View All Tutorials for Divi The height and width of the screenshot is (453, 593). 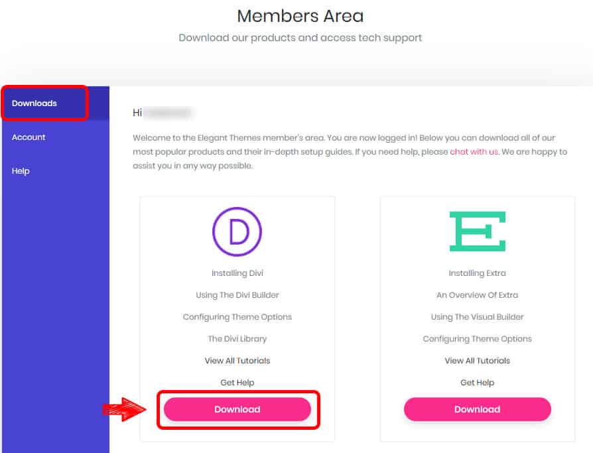click(x=237, y=361)
